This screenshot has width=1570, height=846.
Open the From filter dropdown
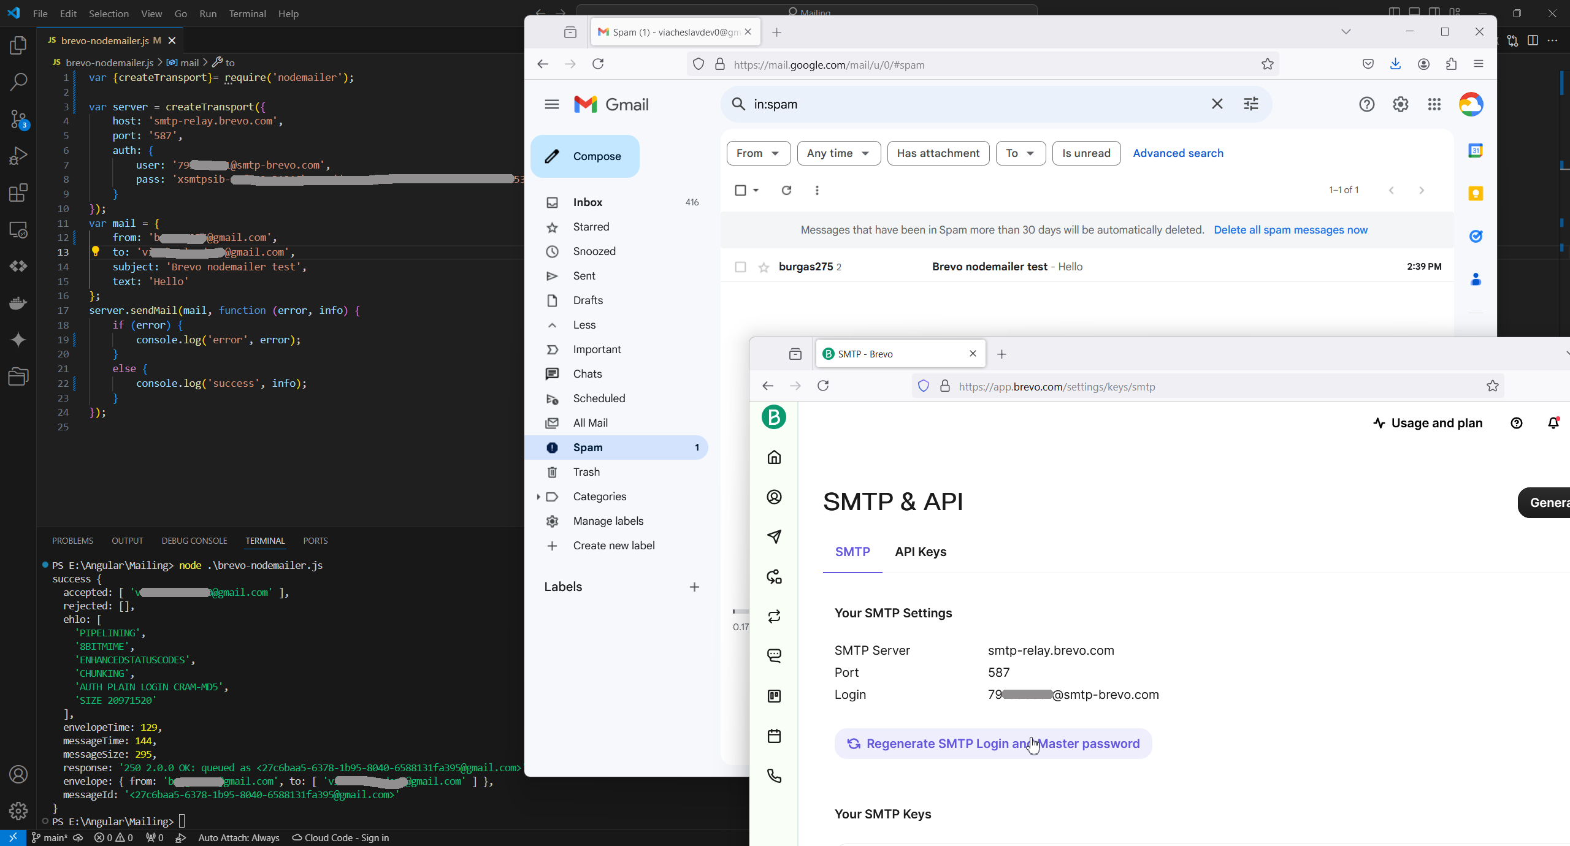[x=758, y=153]
